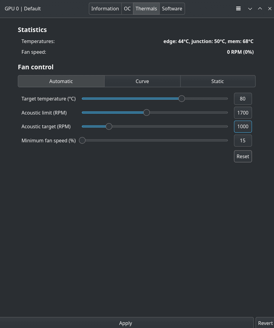Click the maximize chevron icon
Viewport: 274px width, 328px height.
click(x=260, y=9)
